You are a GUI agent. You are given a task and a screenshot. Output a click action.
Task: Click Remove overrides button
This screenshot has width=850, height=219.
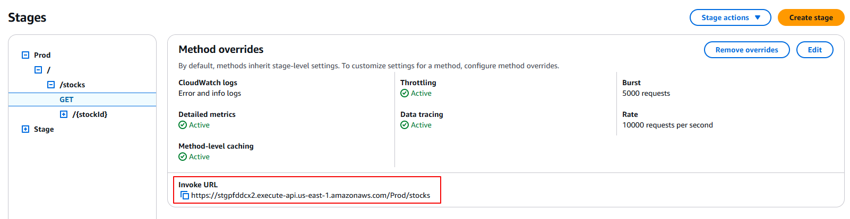click(x=746, y=50)
